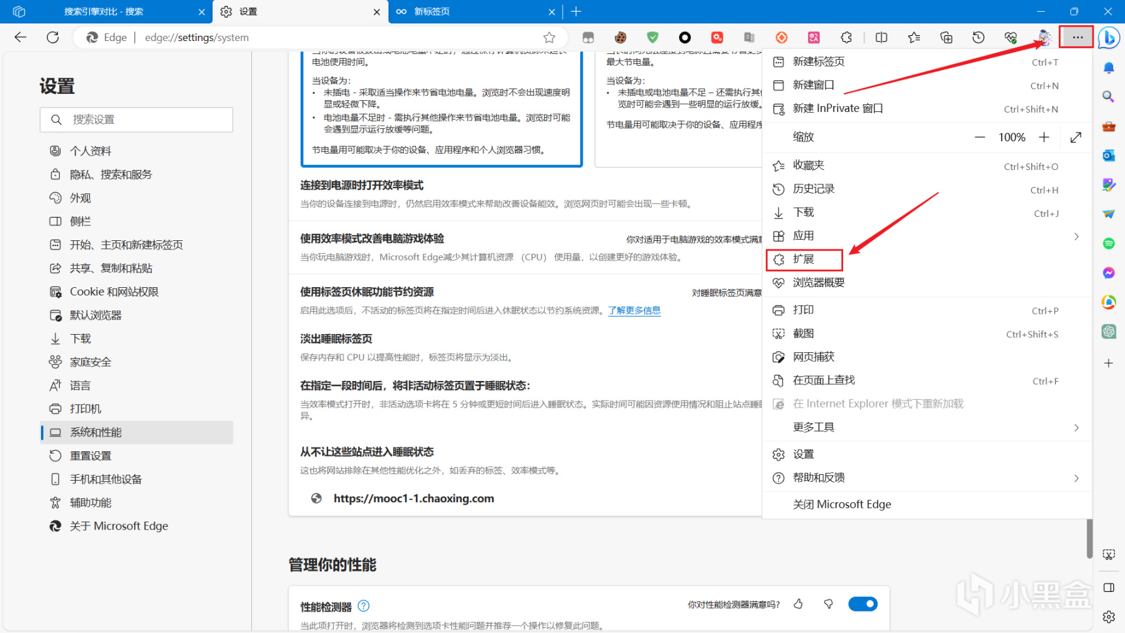Open the Bing chat icon
The image size is (1125, 633).
tap(1109, 38)
